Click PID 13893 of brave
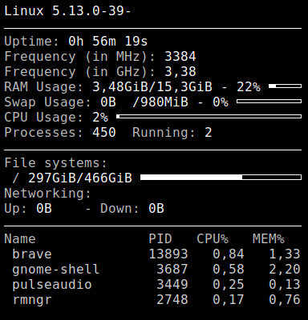 point(168,254)
